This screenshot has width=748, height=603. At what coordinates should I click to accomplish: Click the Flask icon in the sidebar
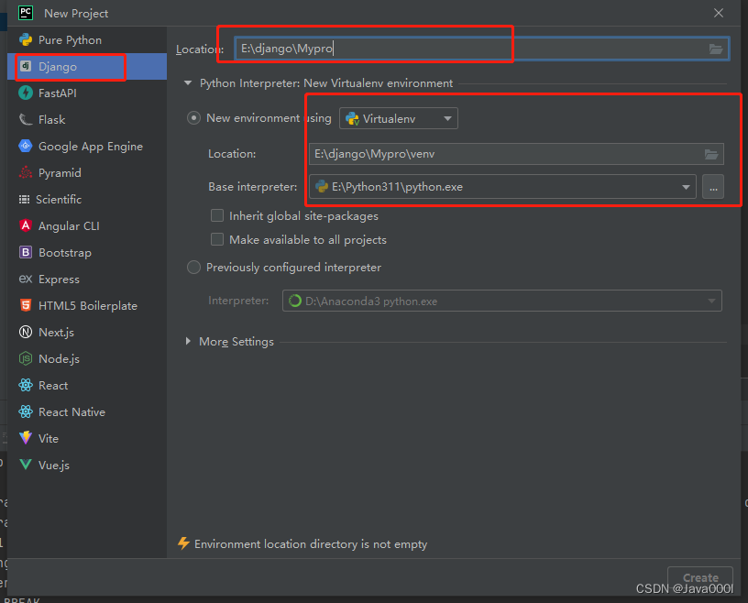click(26, 120)
